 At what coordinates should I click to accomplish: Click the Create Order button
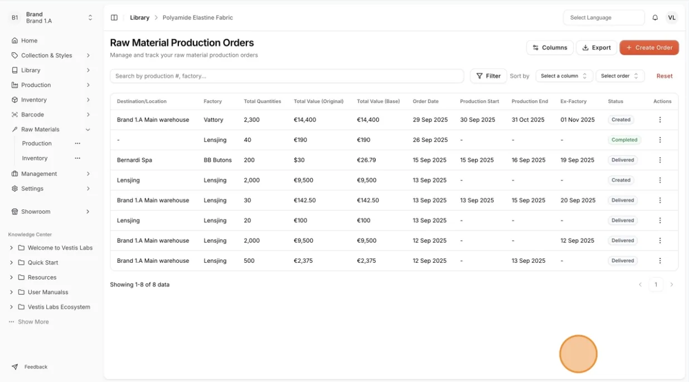649,47
